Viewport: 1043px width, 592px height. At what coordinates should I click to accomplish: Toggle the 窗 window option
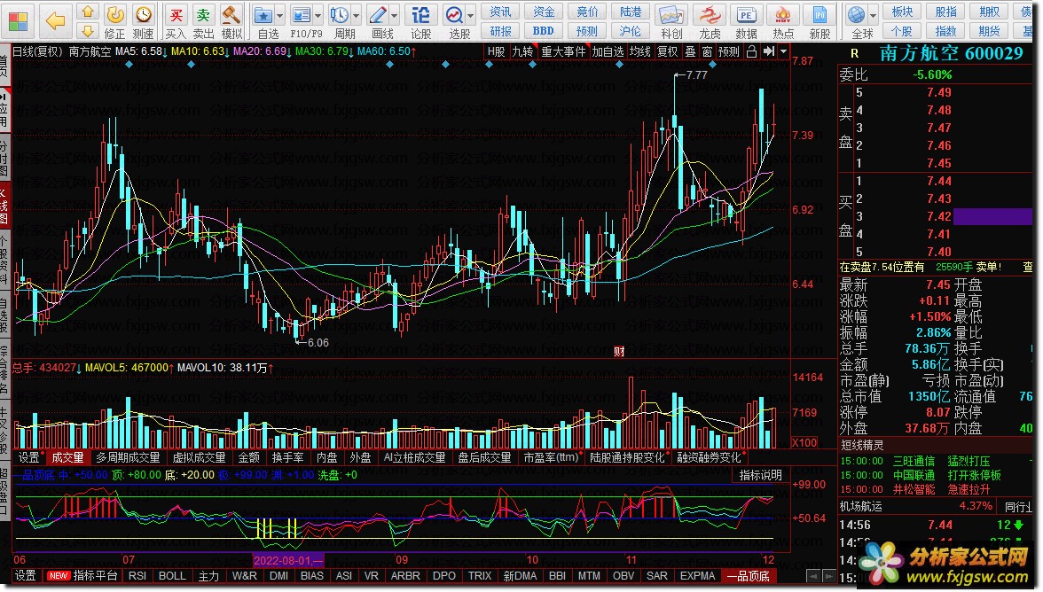tap(706, 51)
